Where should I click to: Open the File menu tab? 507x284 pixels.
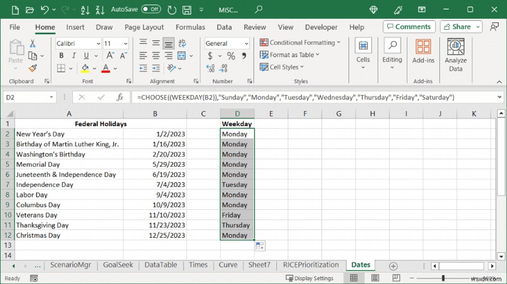coord(15,27)
